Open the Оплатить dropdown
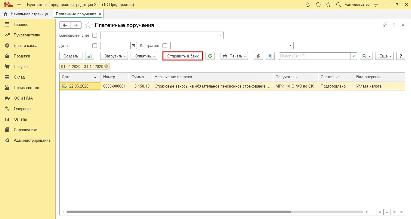The width and height of the screenshot is (411, 219). pyautogui.click(x=144, y=56)
